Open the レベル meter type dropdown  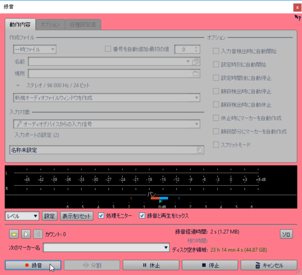(22, 216)
